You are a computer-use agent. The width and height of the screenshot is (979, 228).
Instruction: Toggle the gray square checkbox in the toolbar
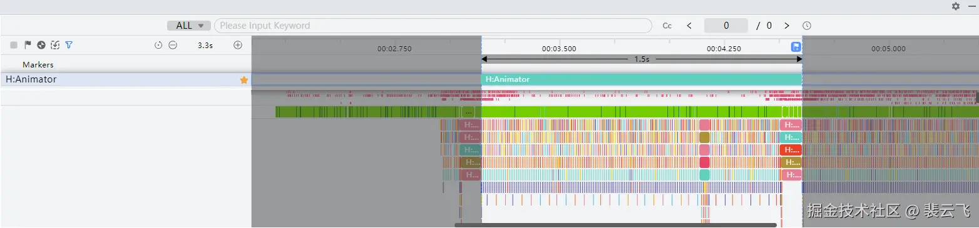pos(14,45)
